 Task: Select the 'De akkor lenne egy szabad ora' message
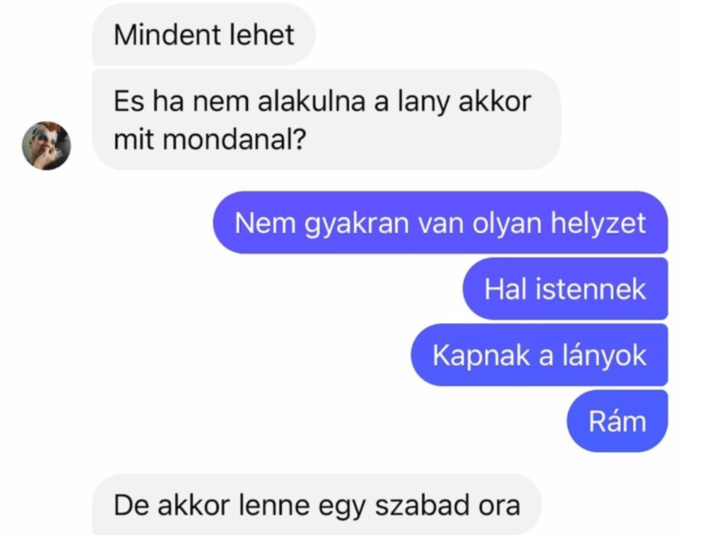click(x=317, y=505)
